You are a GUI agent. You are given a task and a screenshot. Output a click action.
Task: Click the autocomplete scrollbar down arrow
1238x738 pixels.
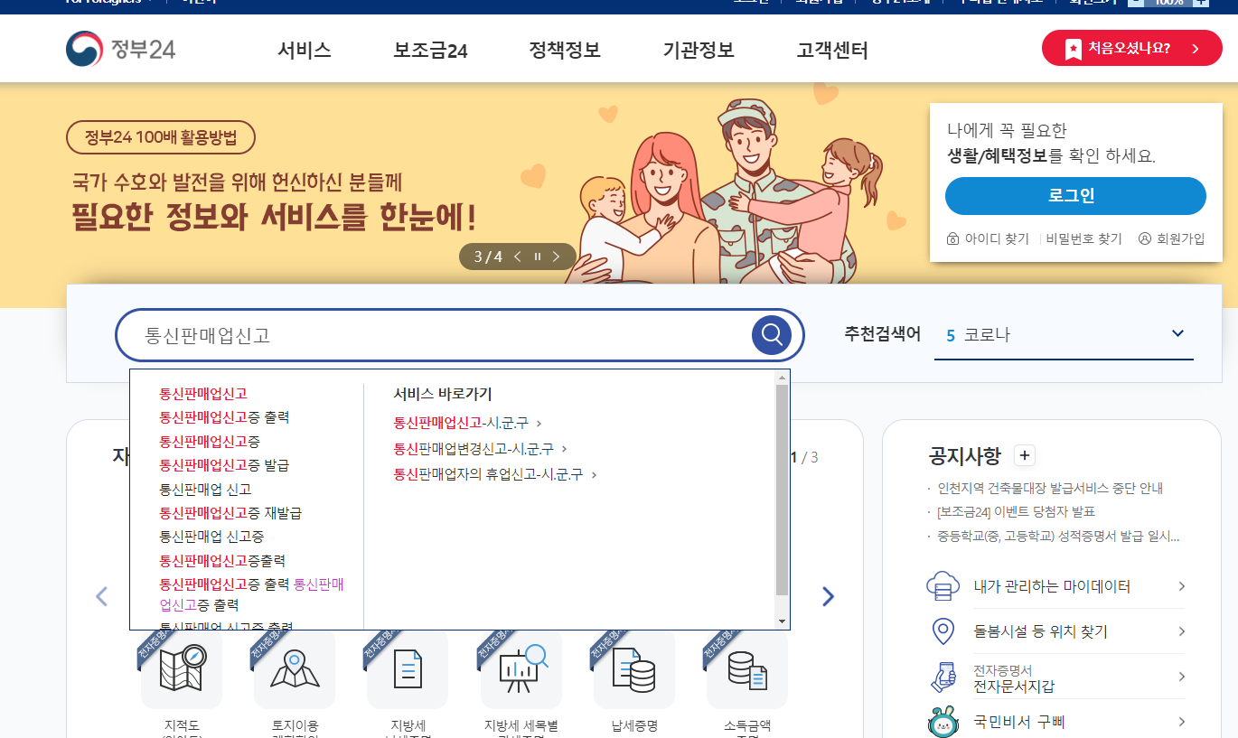[783, 621]
